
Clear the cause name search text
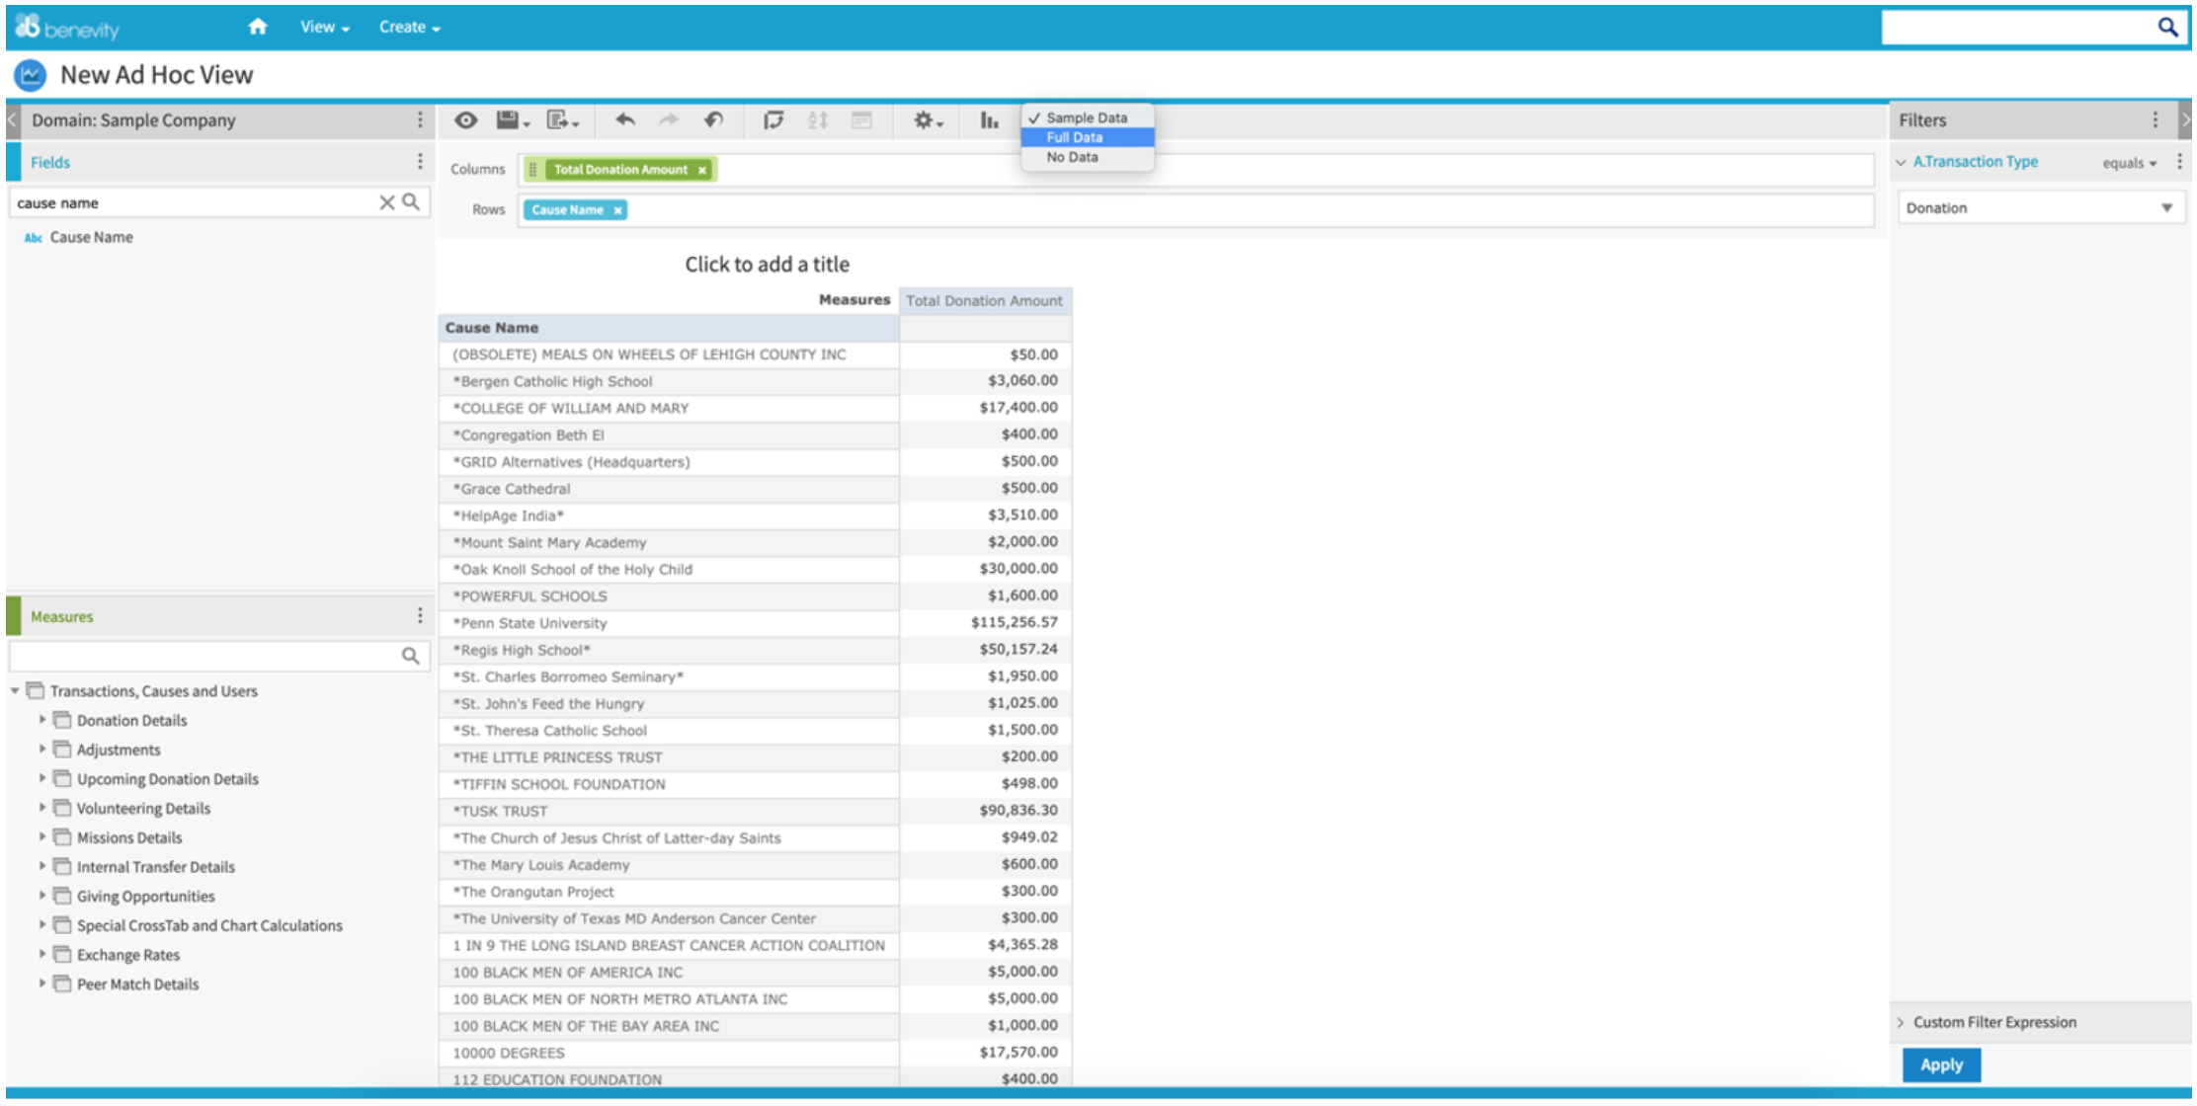point(387,202)
